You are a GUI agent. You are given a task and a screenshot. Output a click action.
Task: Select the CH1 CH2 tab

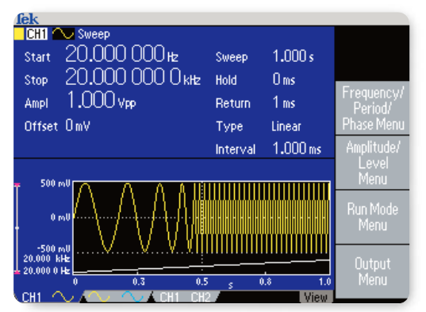[185, 297]
